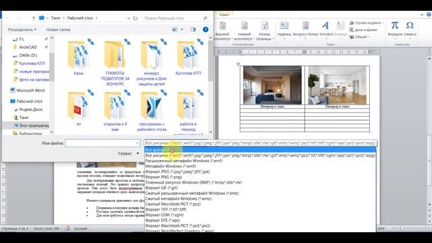Click Новая папка button
The image size is (432, 243).
(x=58, y=30)
